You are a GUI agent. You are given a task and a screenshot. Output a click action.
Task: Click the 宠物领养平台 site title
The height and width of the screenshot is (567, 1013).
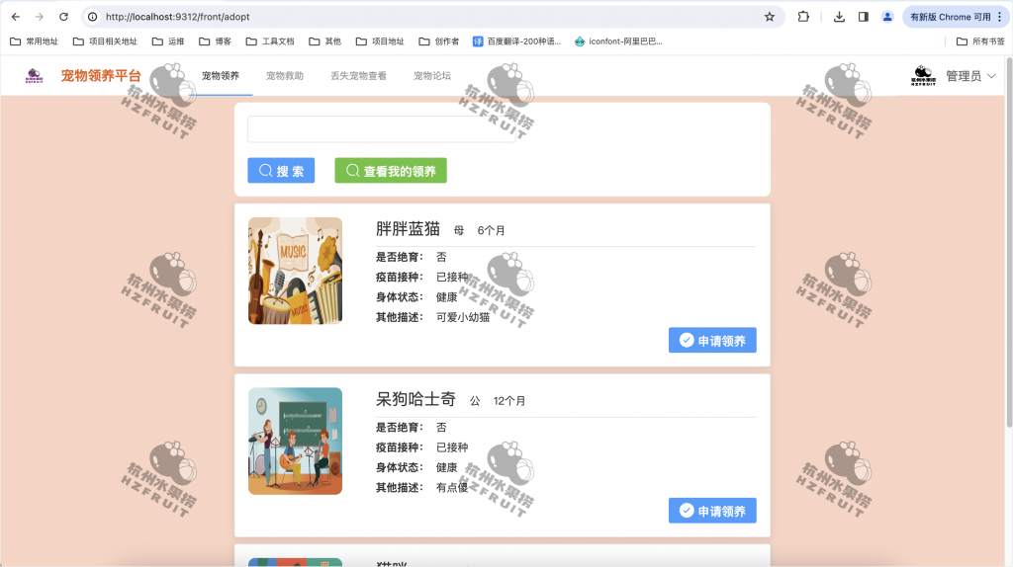[101, 75]
